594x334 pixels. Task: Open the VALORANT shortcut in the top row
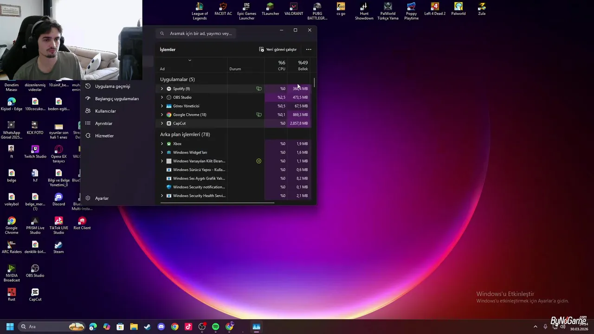[294, 9]
